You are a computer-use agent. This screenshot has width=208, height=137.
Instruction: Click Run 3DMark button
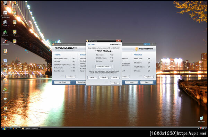click(62, 82)
